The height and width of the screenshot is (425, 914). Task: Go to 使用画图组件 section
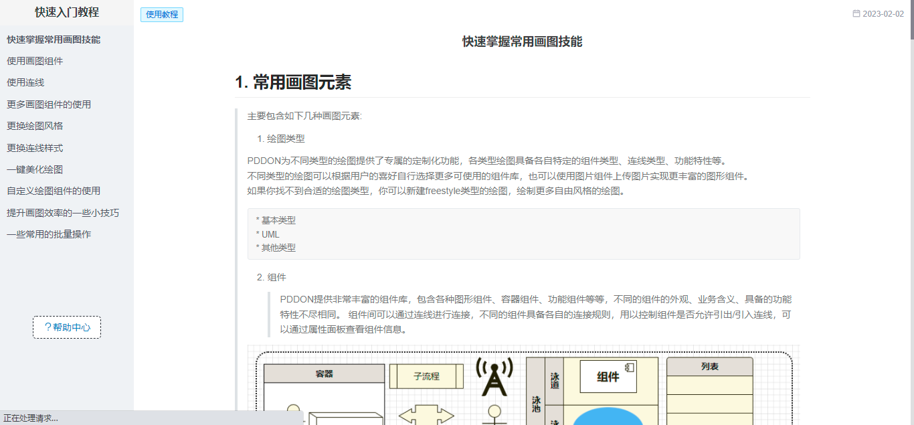(x=35, y=61)
